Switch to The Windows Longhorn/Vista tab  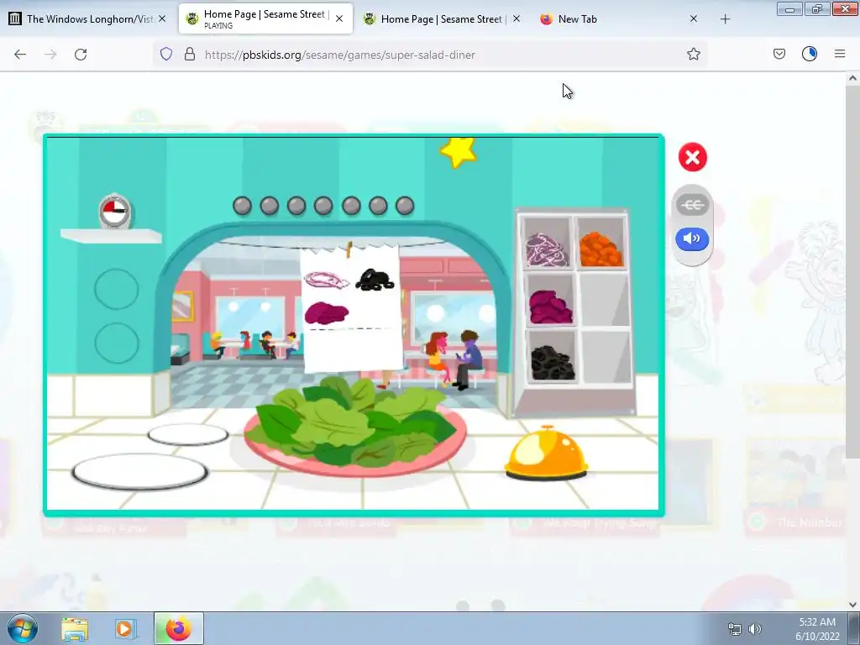87,18
